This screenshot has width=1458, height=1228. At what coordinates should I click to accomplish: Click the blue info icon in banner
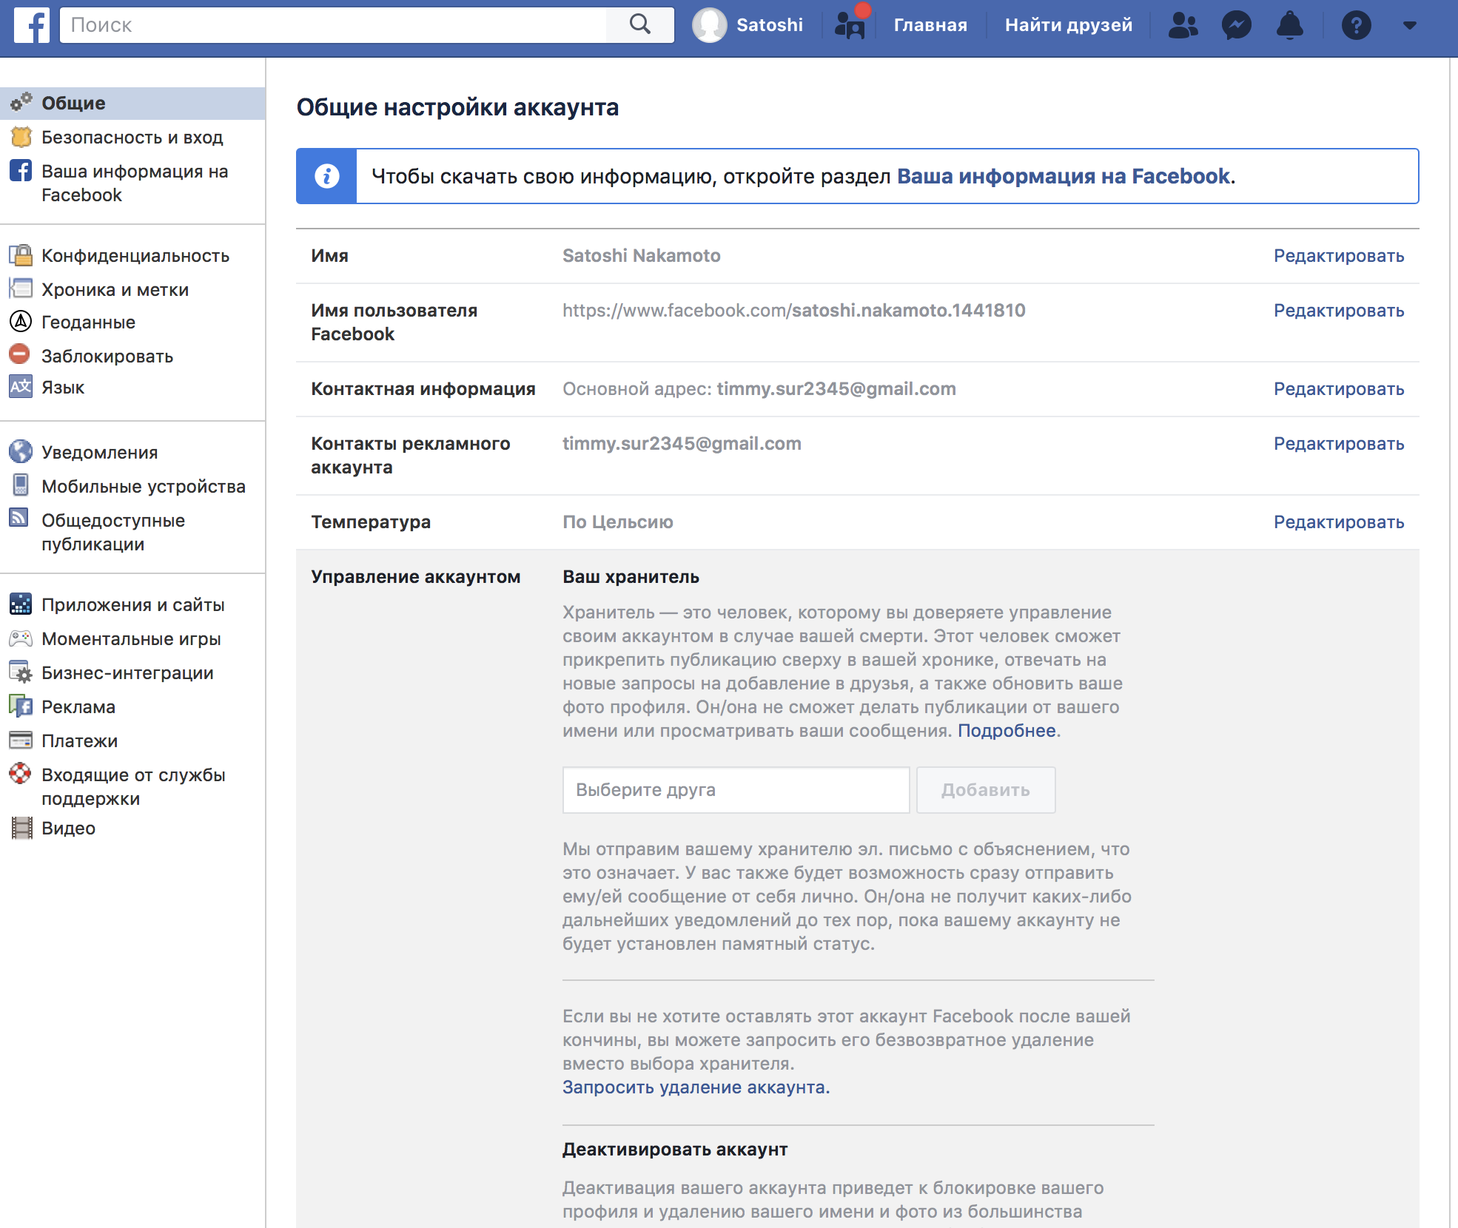click(326, 176)
